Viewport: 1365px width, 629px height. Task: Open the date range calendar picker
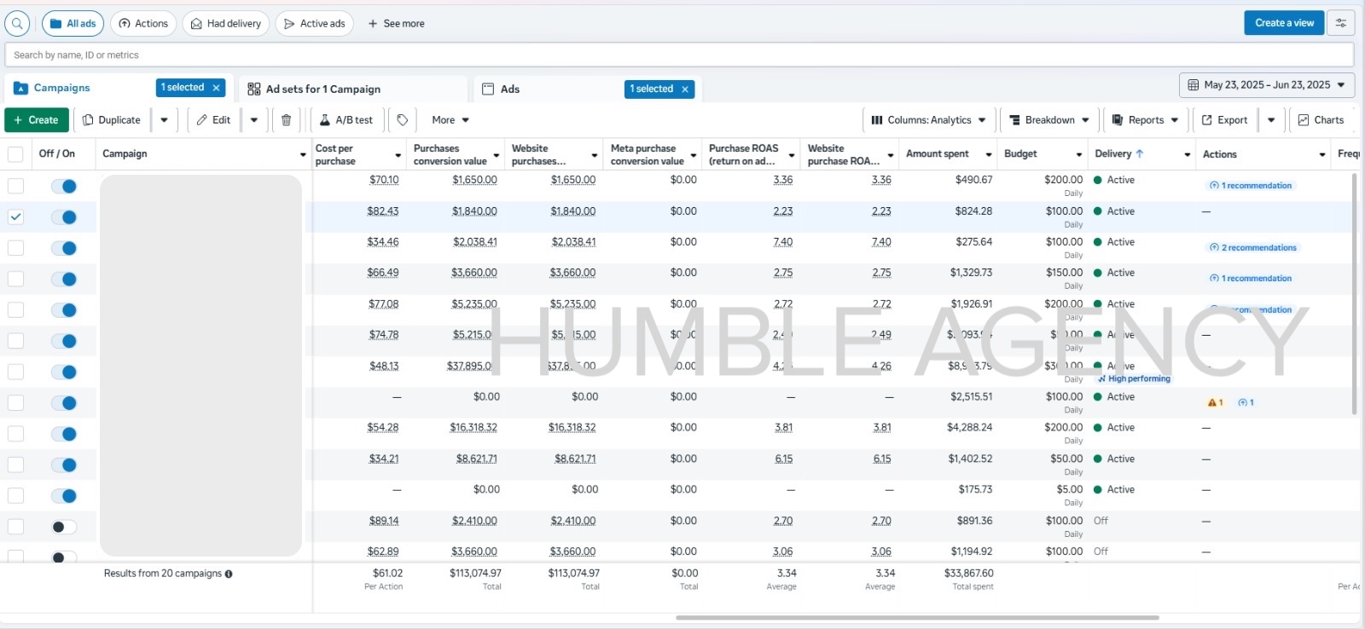[1266, 85]
